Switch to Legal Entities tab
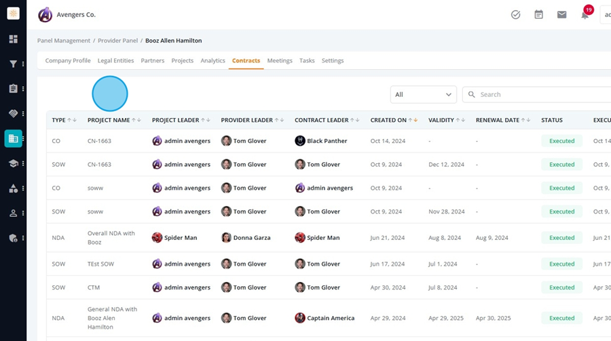 115,61
